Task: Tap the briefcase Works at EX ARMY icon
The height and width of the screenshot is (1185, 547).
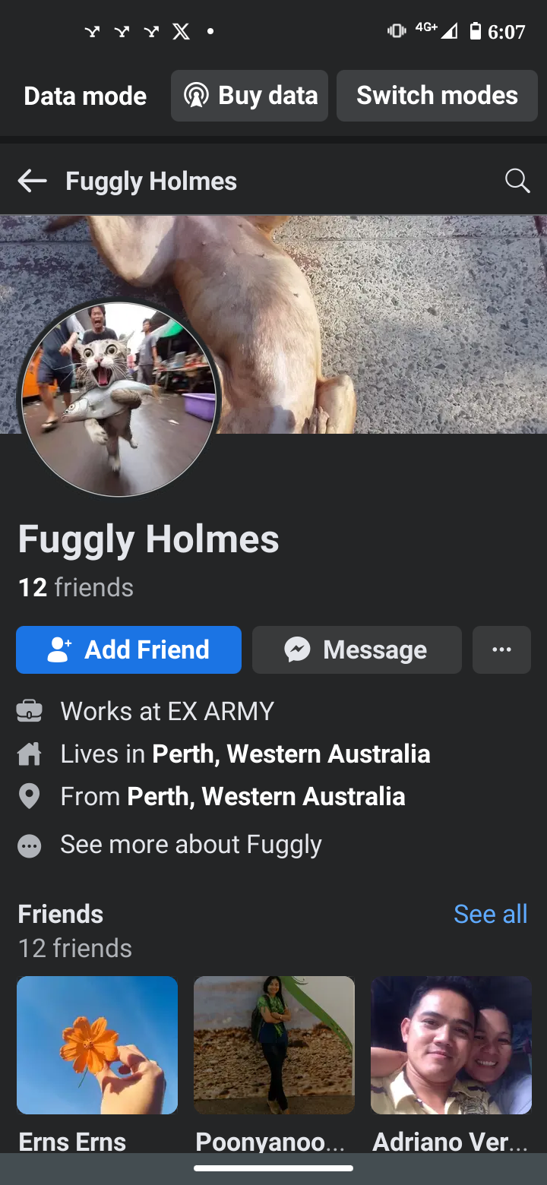Action: (29, 712)
